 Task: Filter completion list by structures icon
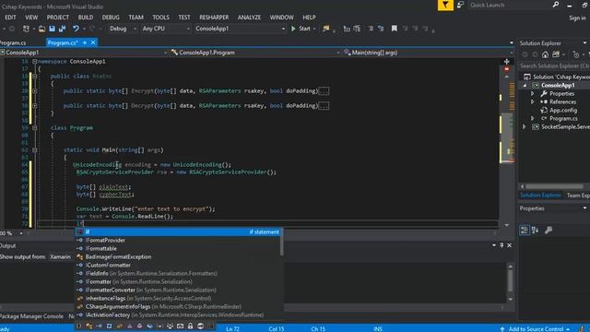[x=109, y=326]
